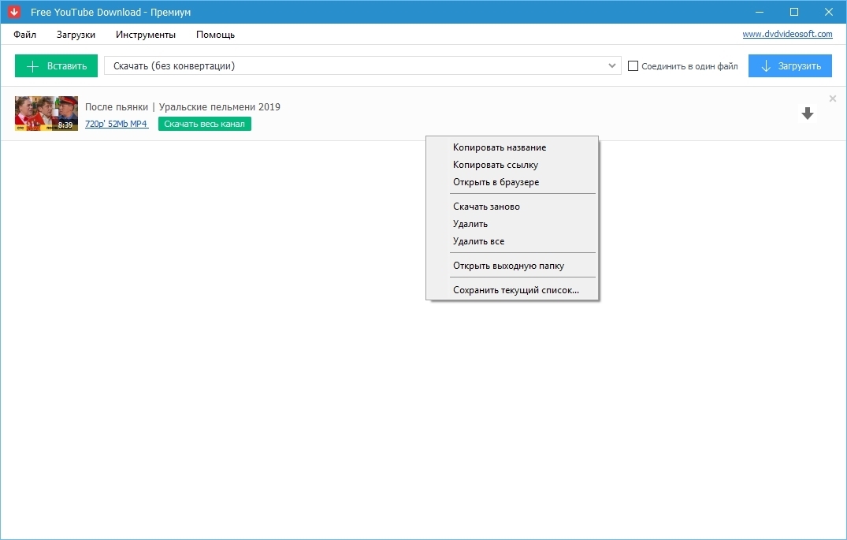Close the Free YouTube Download window
The height and width of the screenshot is (540, 847).
(x=829, y=12)
